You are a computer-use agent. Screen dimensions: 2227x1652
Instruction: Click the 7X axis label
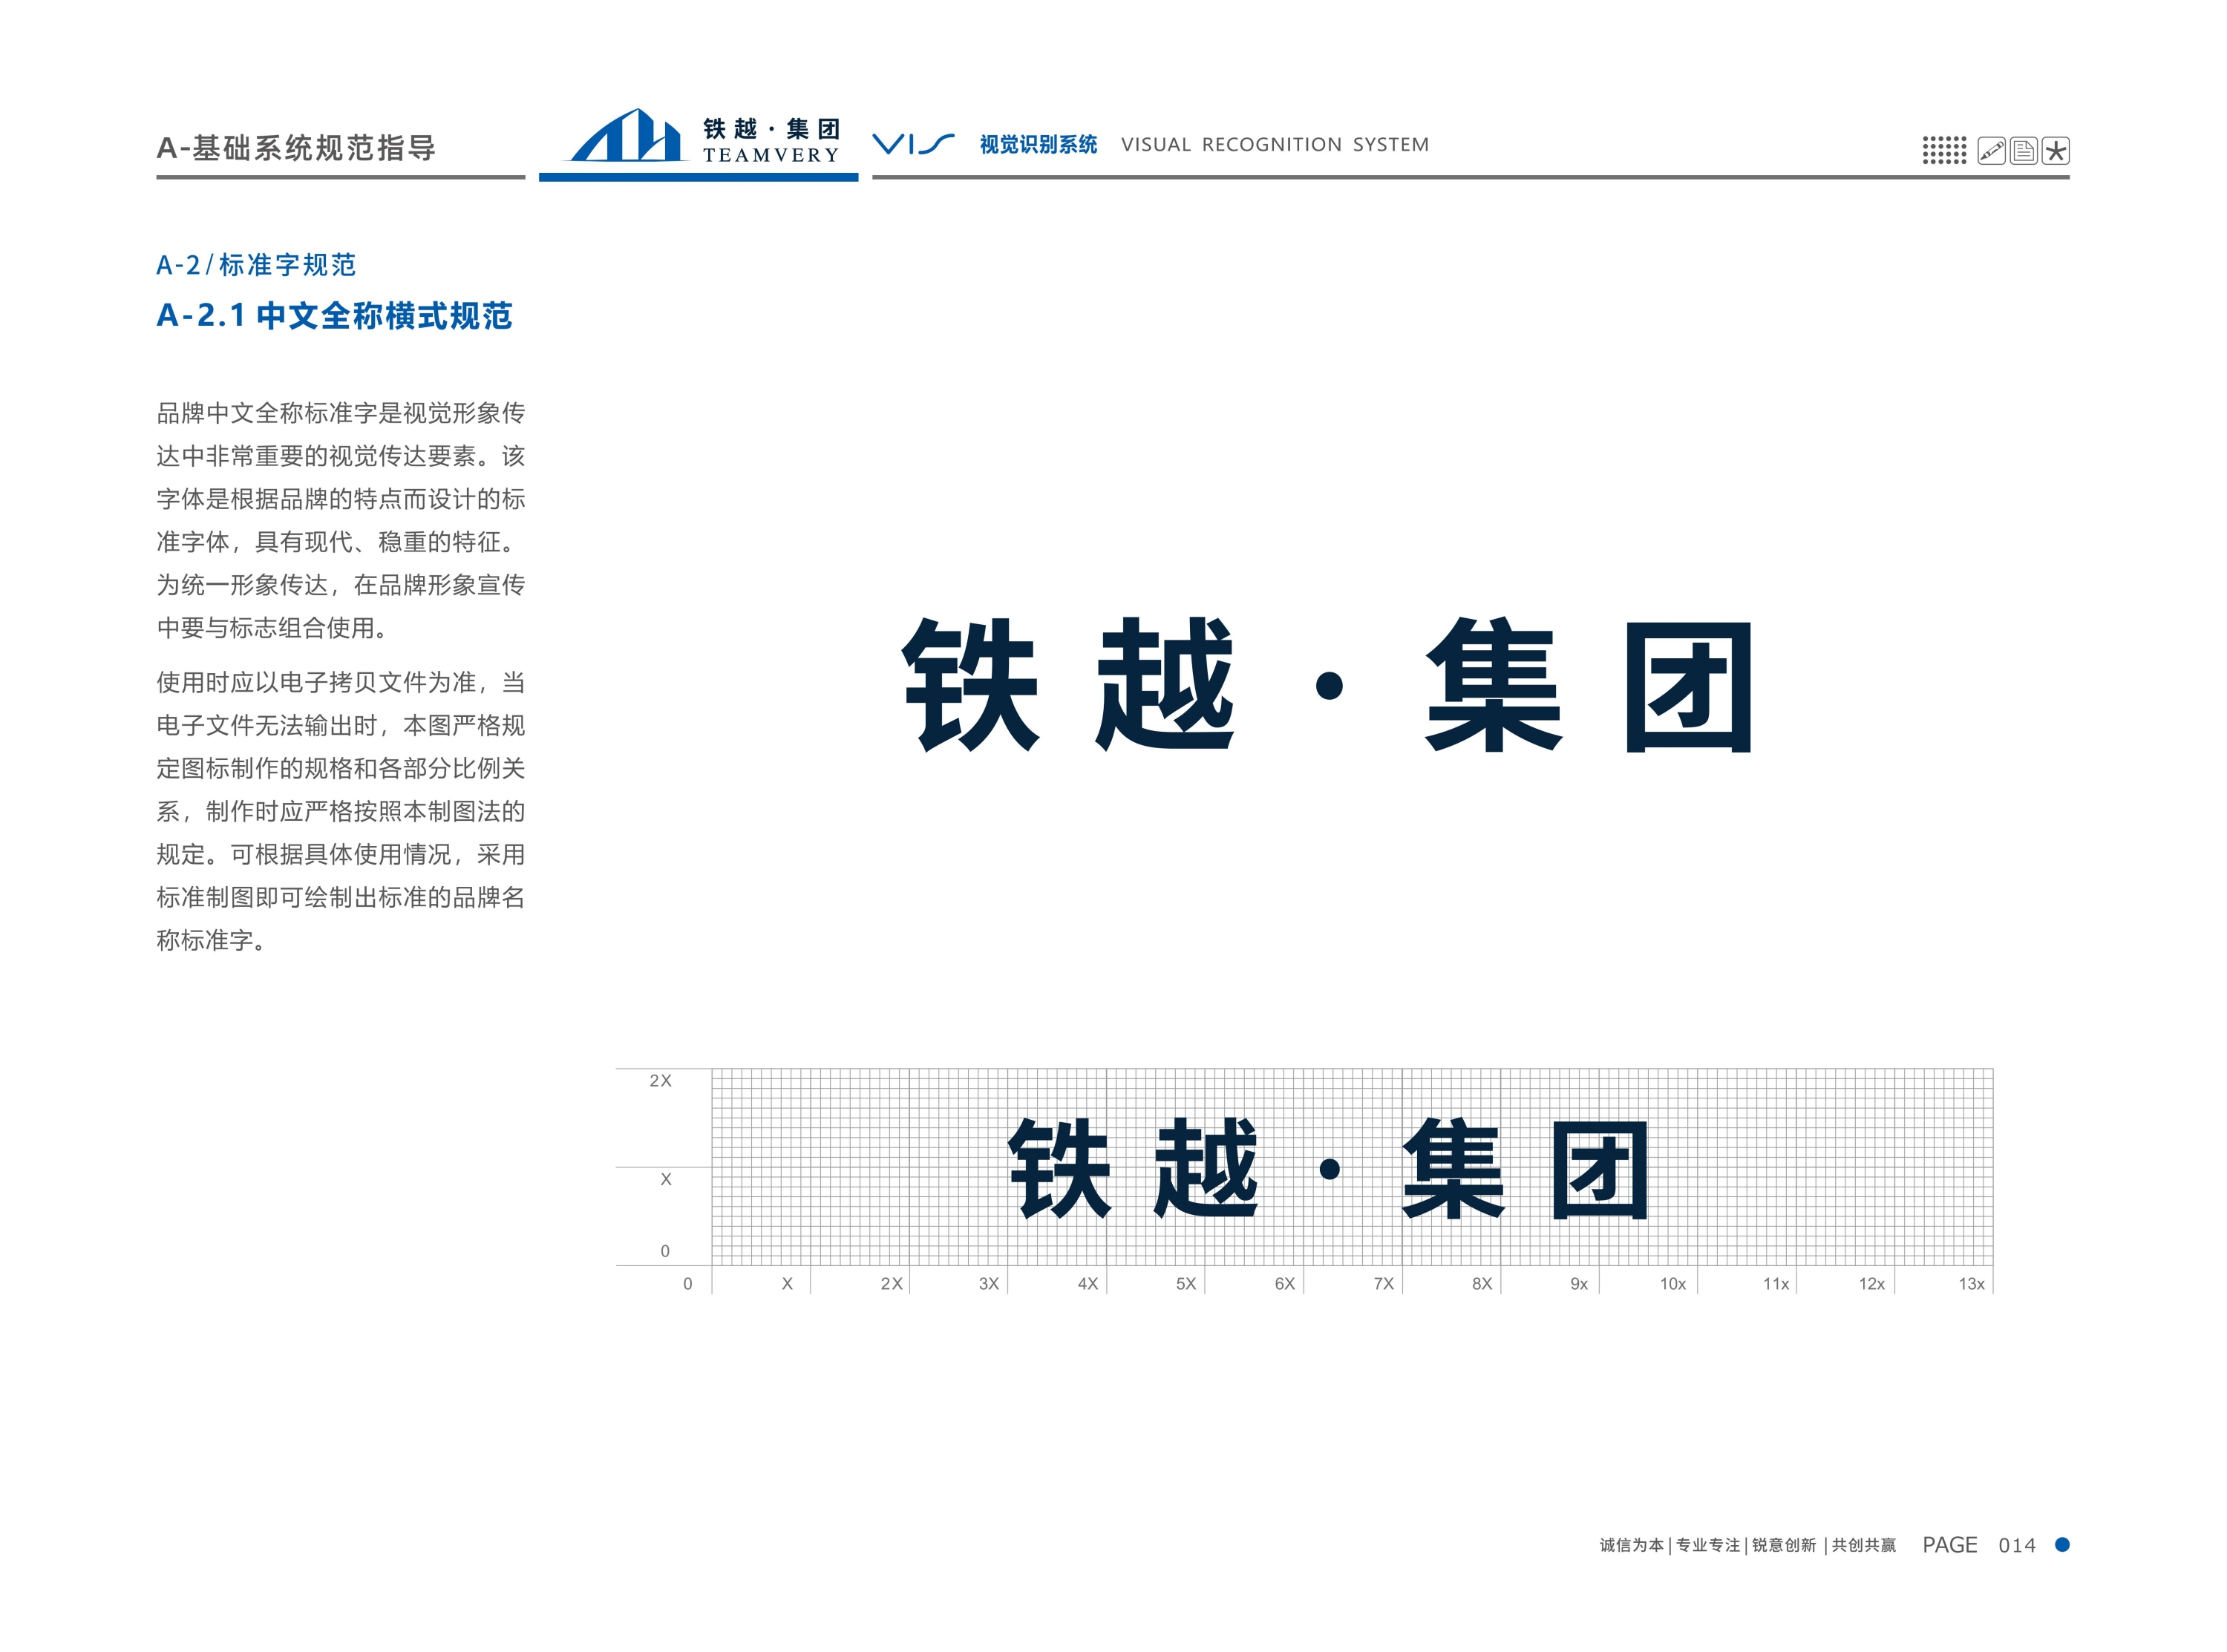[1384, 1284]
